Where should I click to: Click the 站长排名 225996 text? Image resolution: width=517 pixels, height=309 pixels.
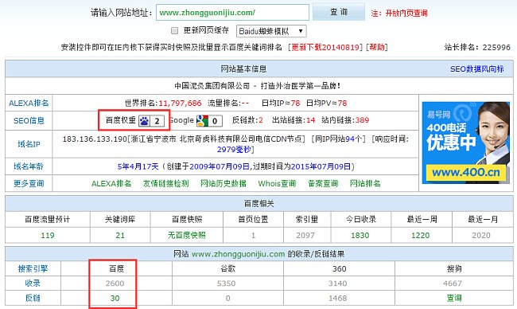[x=477, y=47]
